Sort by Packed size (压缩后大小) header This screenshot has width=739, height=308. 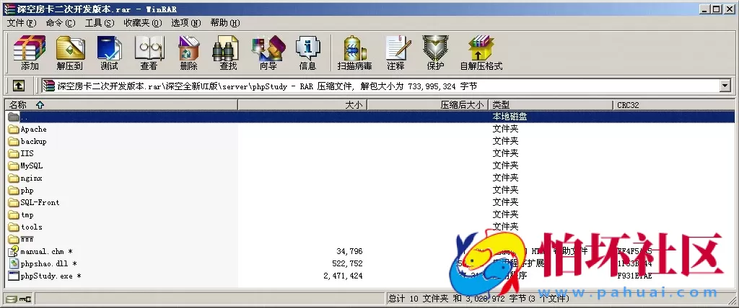[427, 105]
